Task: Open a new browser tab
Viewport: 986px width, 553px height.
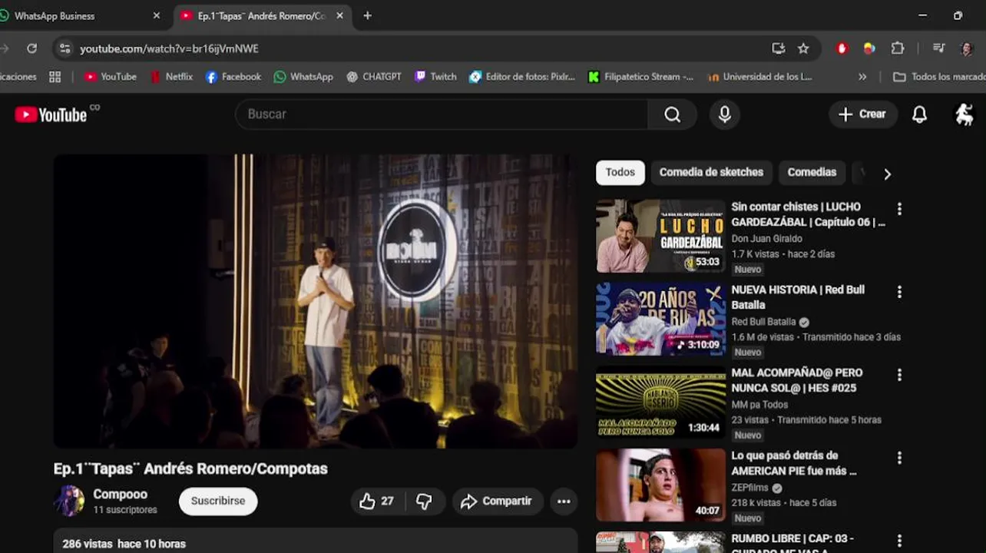Action: coord(367,15)
